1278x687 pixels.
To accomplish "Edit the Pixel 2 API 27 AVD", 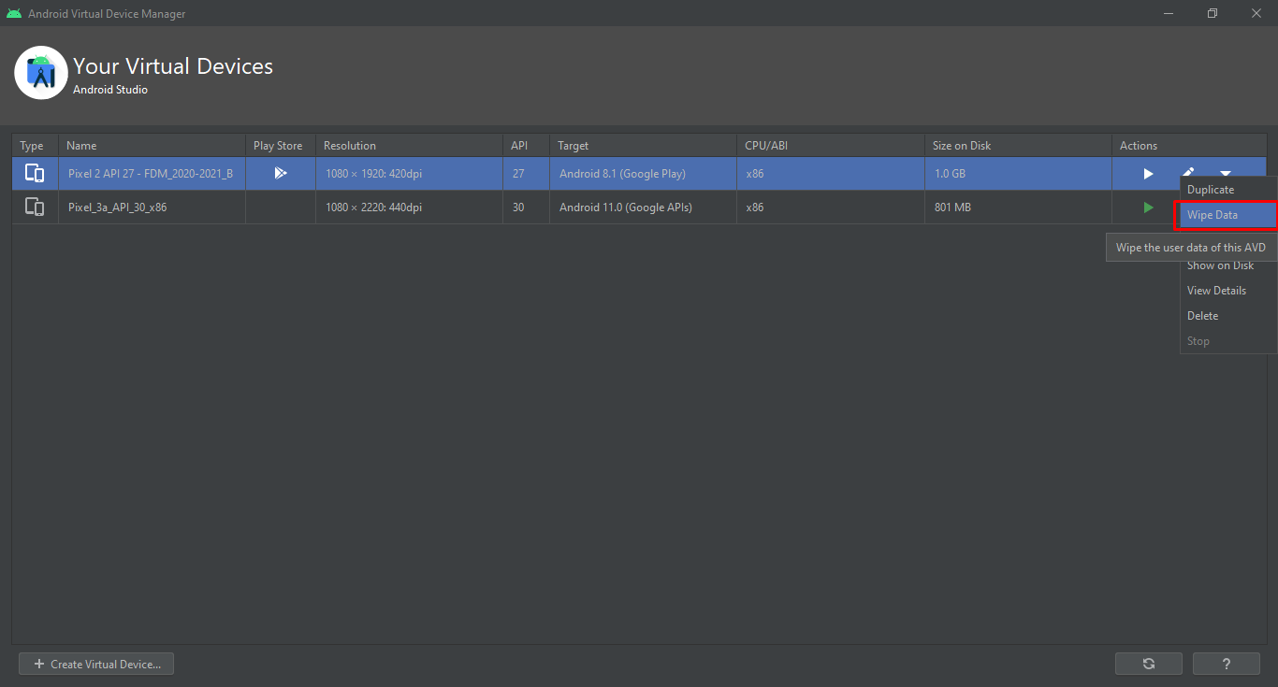I will [x=1187, y=172].
